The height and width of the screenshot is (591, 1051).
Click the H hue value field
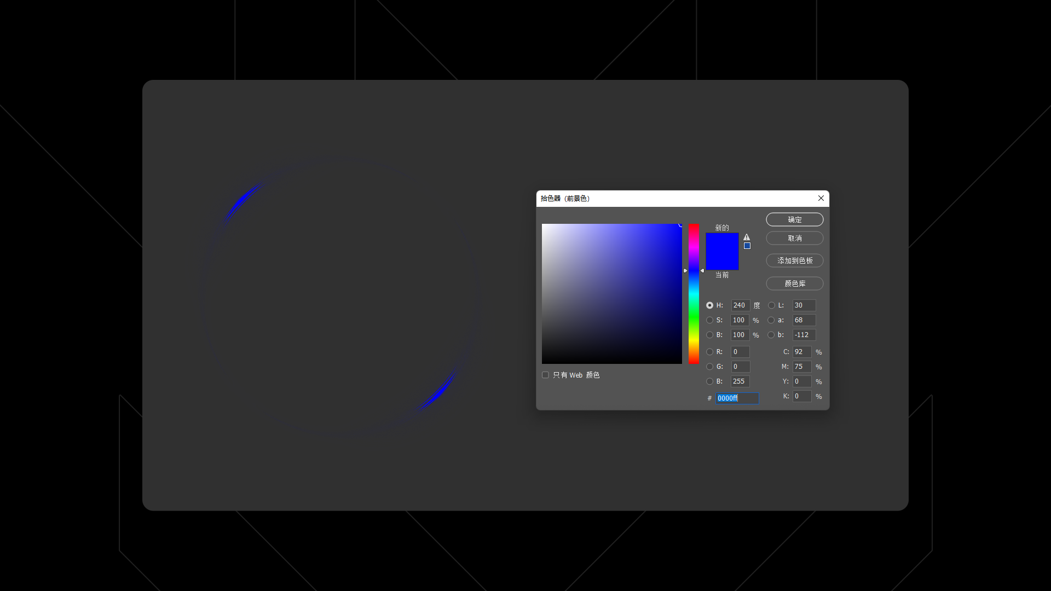[x=740, y=305]
